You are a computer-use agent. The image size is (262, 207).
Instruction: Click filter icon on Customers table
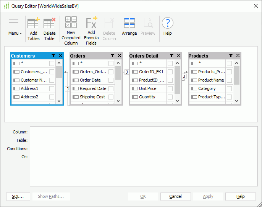pyautogui.click(x=53, y=56)
